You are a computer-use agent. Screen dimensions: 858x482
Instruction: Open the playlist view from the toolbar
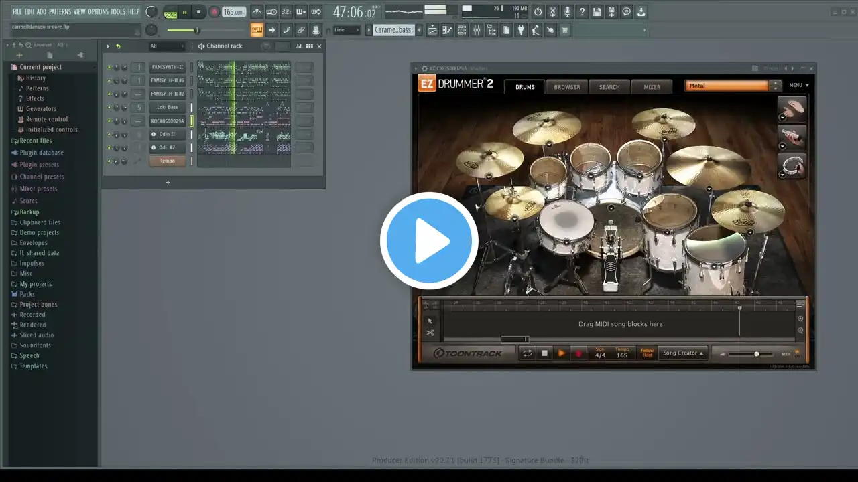(432, 30)
